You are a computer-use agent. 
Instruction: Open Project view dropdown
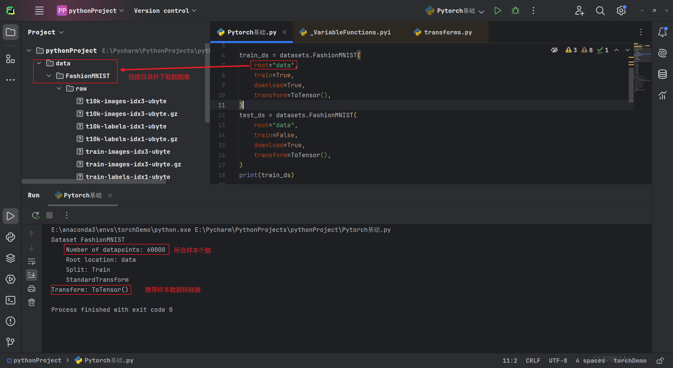pos(46,32)
